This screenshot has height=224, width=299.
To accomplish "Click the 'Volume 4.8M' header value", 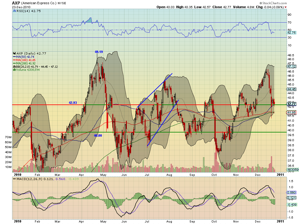I will pos(243,7).
